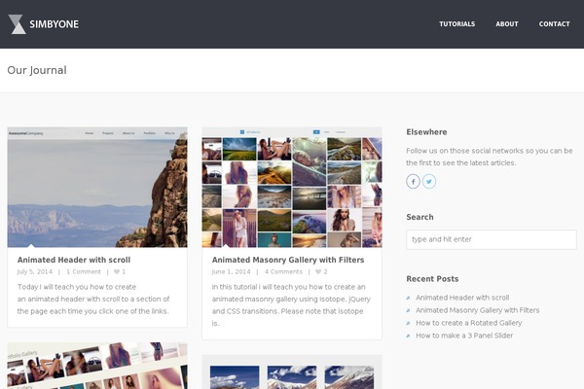Click the Our Journal heading
The image size is (584, 389).
[x=37, y=70]
